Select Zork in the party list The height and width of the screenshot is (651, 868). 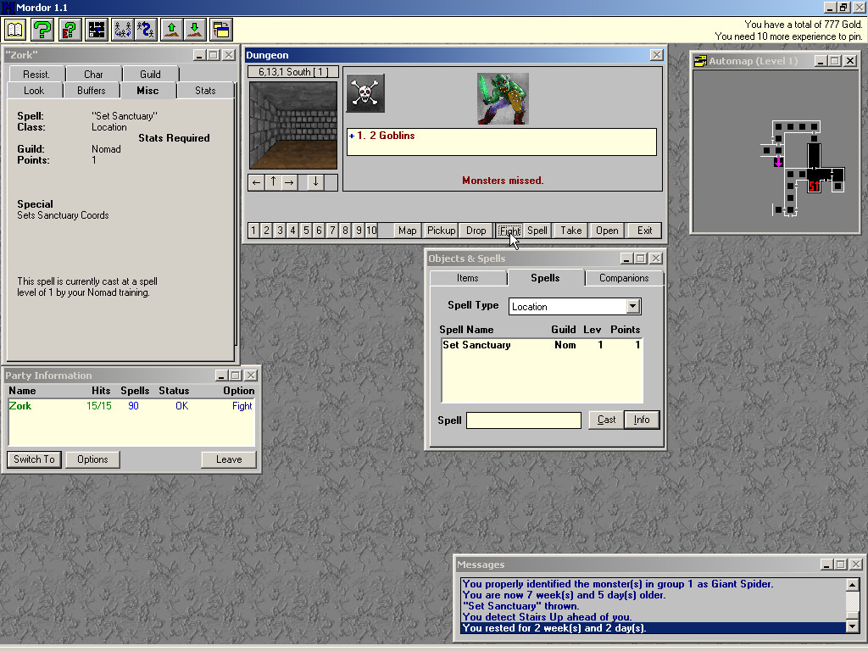pos(131,406)
